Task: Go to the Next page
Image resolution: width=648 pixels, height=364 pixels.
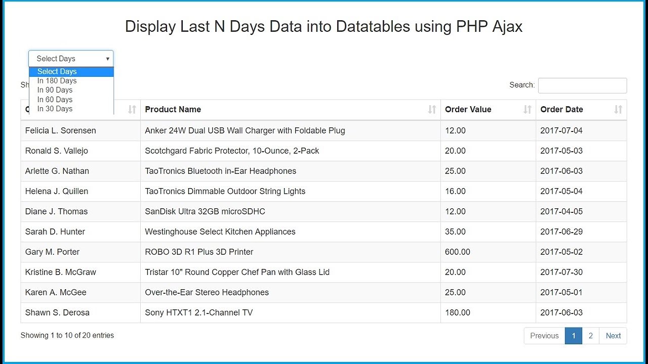Action: click(x=613, y=336)
